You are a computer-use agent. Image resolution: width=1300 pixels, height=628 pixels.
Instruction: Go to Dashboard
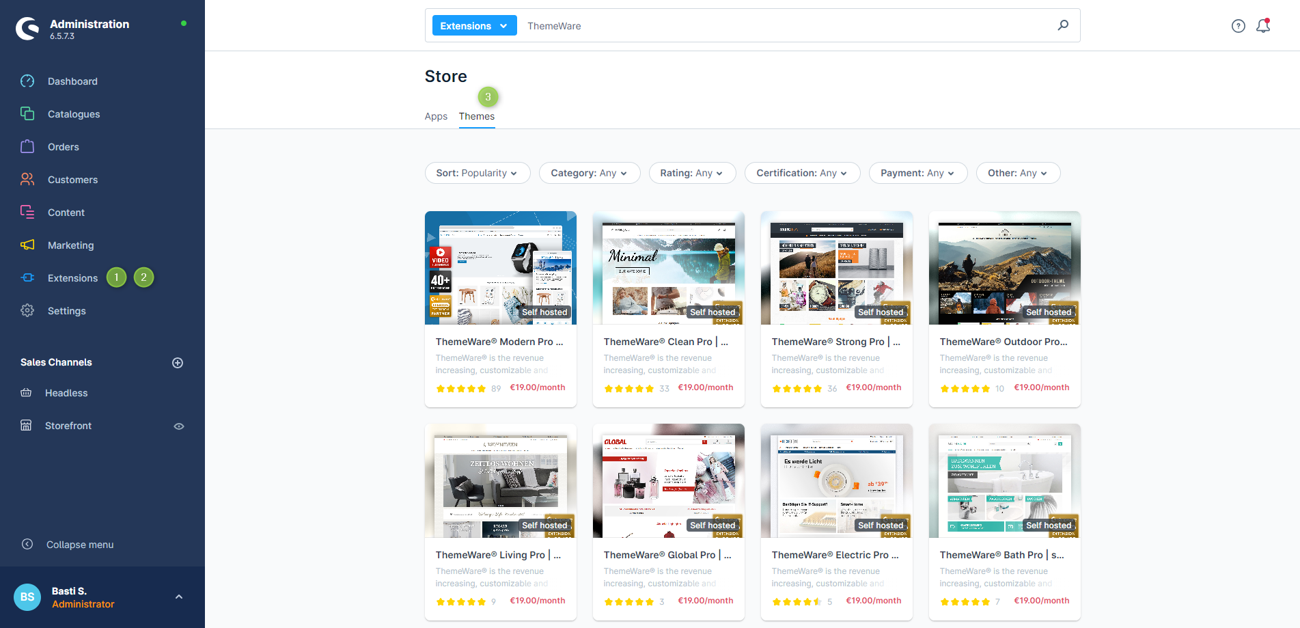coord(72,81)
